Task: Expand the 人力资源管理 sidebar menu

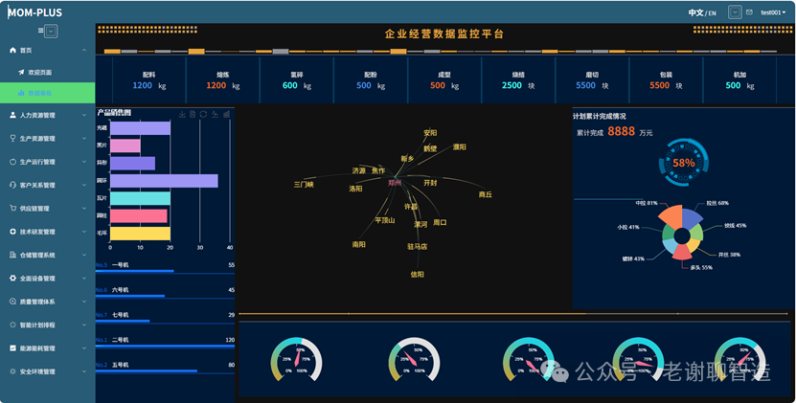Action: coord(47,115)
